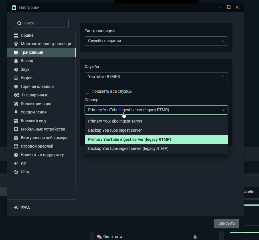Viewport: 259px width, 240px height.
Task: Click the lock icon in Окно чата bar
Action: [195, 237]
